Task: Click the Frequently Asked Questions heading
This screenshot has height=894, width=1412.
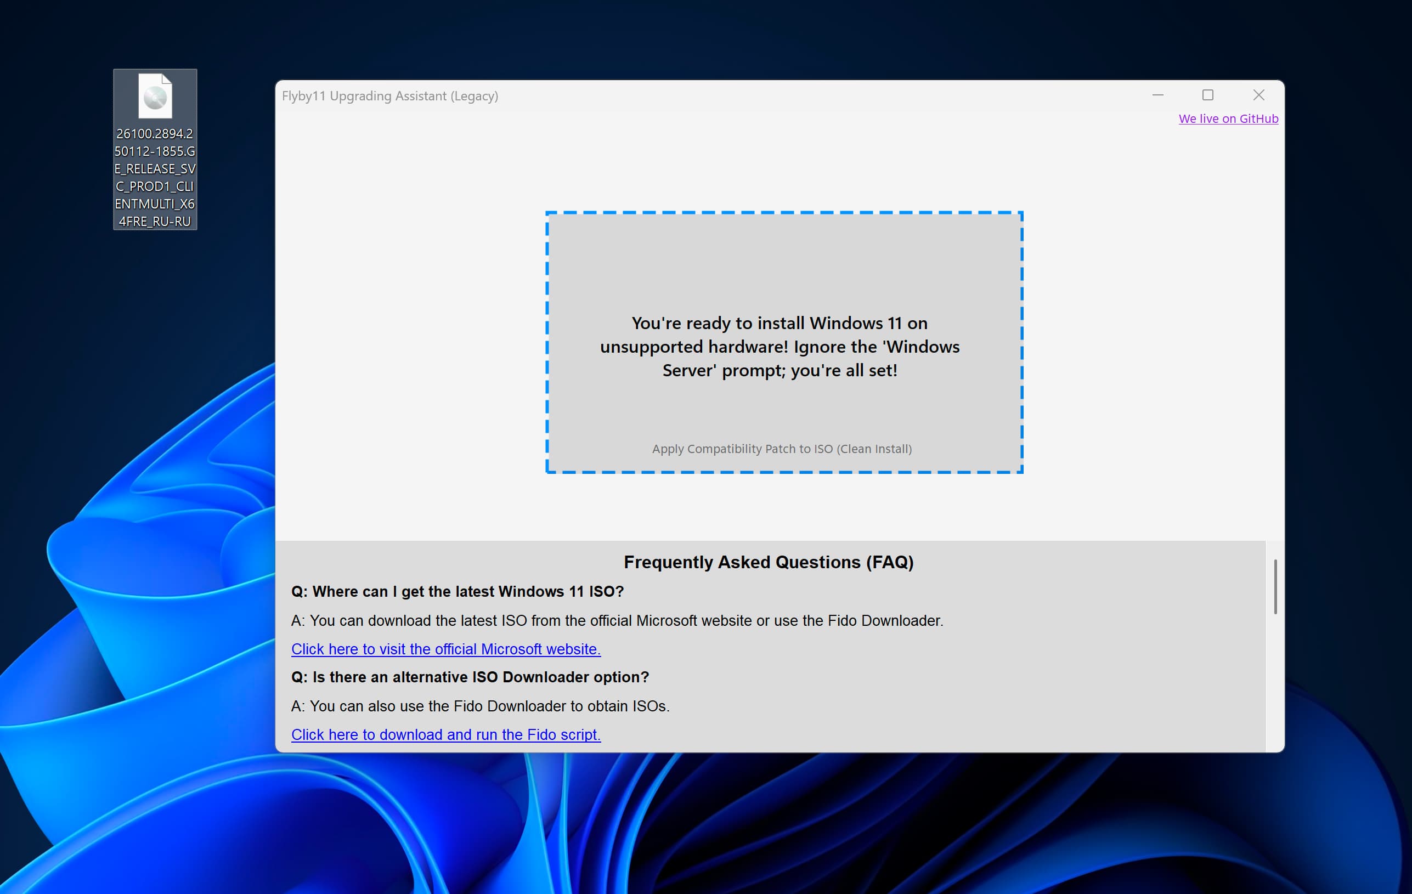Action: tap(769, 562)
